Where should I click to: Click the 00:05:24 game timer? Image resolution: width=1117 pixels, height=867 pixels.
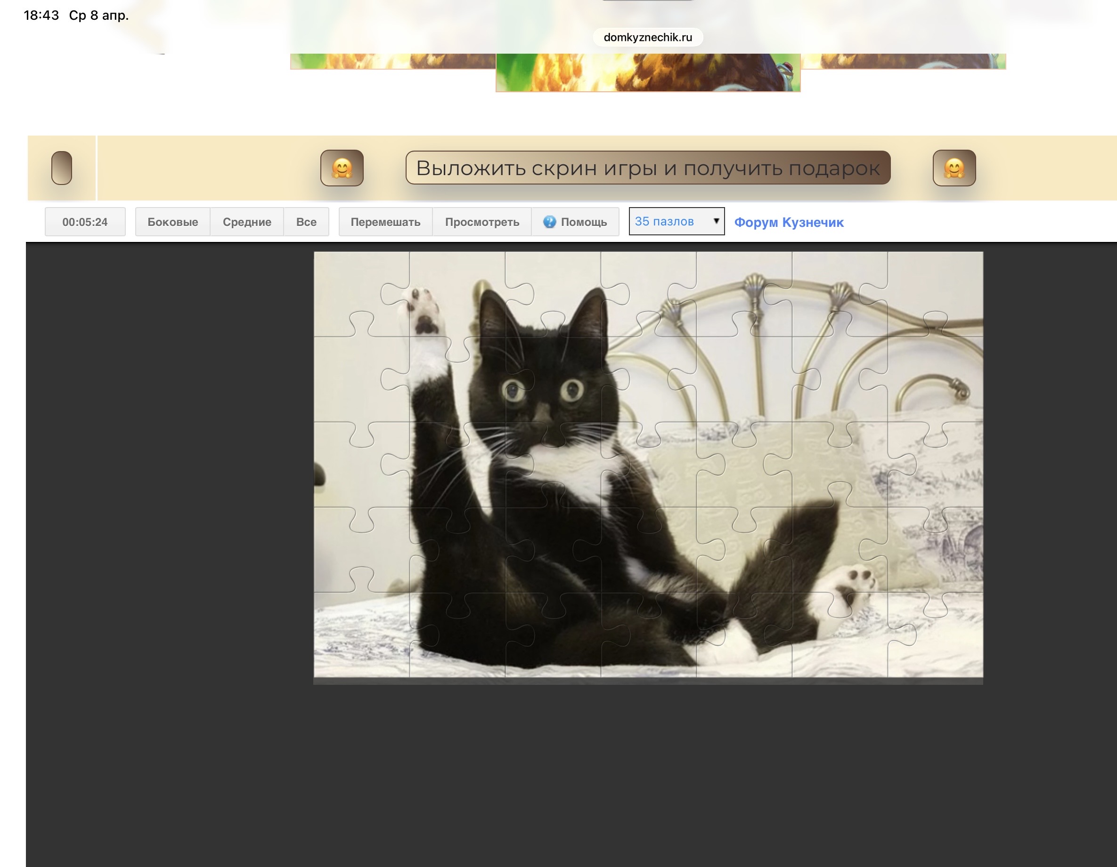(x=85, y=222)
